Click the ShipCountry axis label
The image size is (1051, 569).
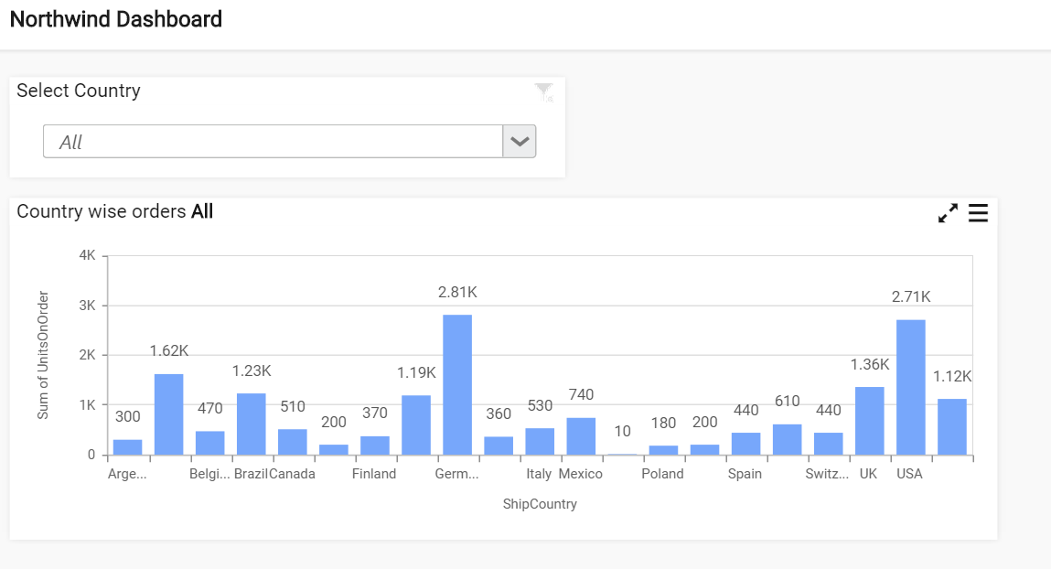point(540,504)
